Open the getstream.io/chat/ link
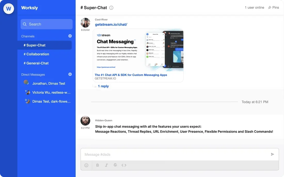 pyautogui.click(x=111, y=24)
